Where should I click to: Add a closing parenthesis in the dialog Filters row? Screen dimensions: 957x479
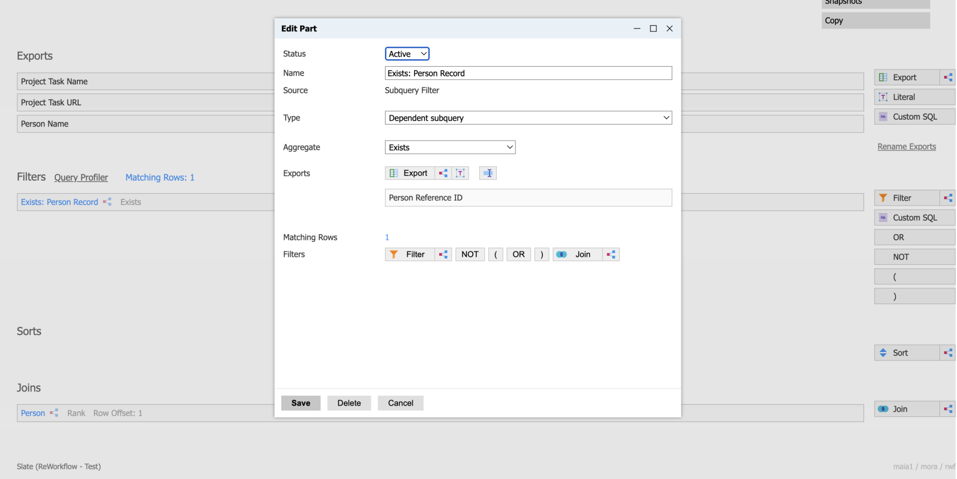click(x=542, y=255)
